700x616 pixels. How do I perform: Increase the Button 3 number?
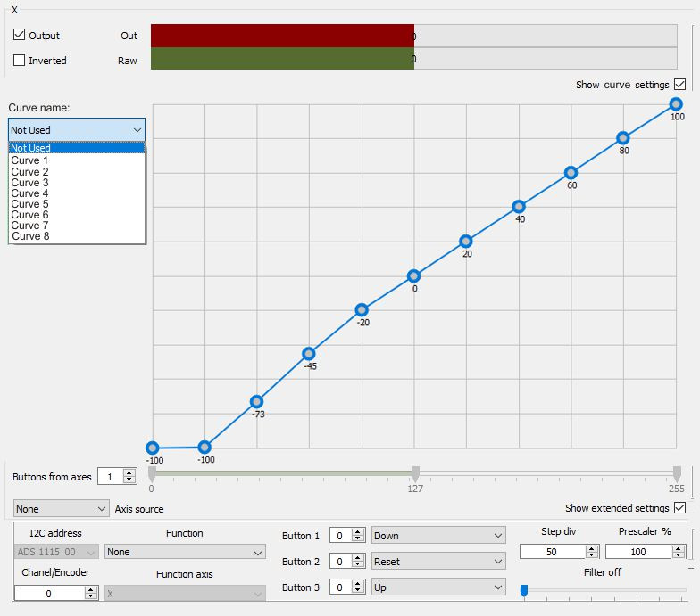pos(358,584)
